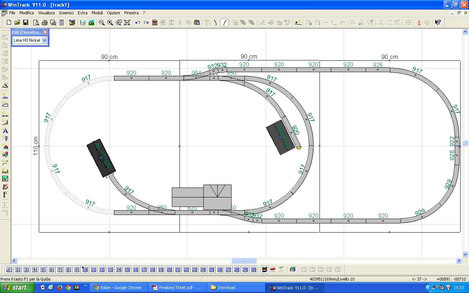Toggle layer 20 button
The width and height of the screenshot is (469, 293).
pos(169,270)
